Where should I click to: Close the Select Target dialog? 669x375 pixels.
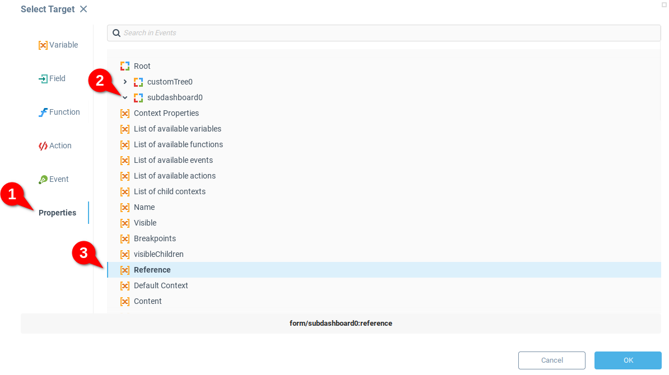pos(83,9)
